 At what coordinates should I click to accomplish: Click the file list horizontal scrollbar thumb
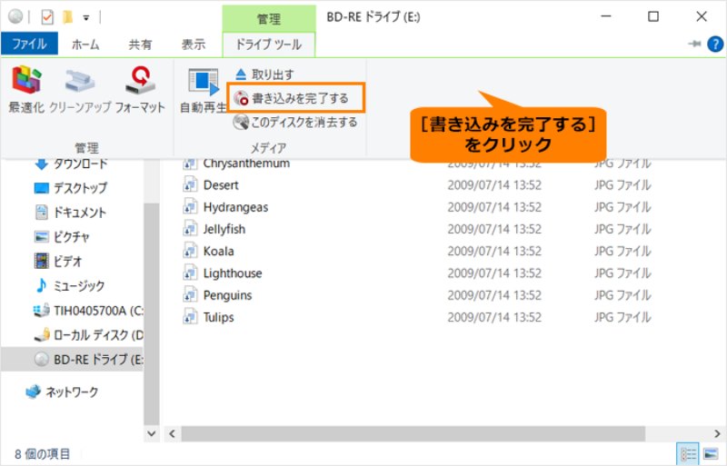click(413, 433)
